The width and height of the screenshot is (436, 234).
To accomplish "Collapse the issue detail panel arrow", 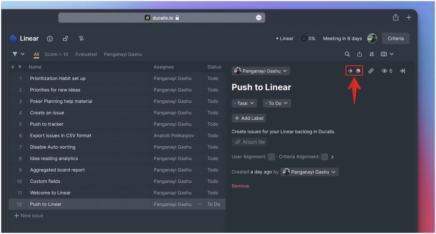I will coord(402,71).
